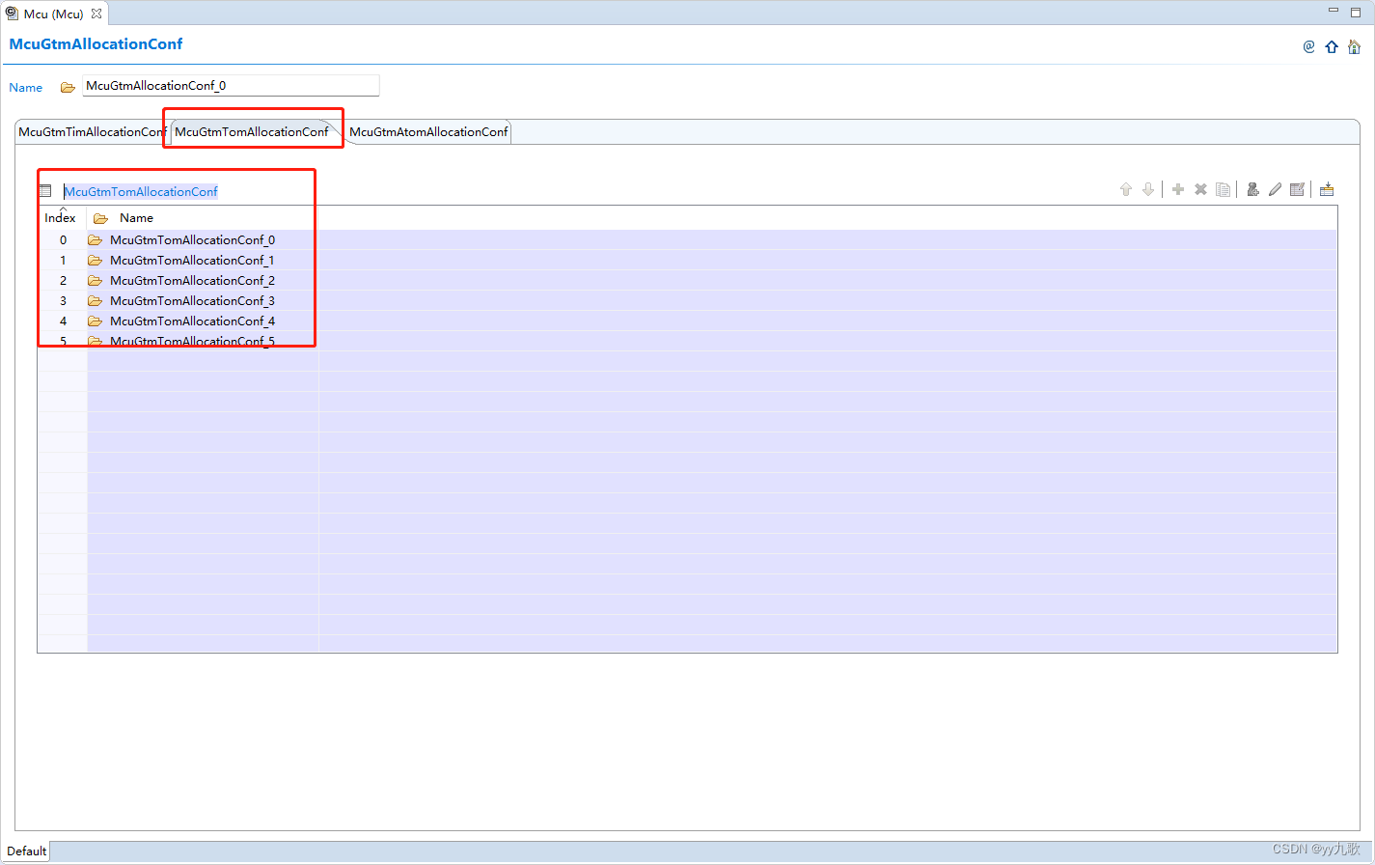Go up one level with the blue arrow icon
This screenshot has width=1375, height=865.
(1333, 46)
